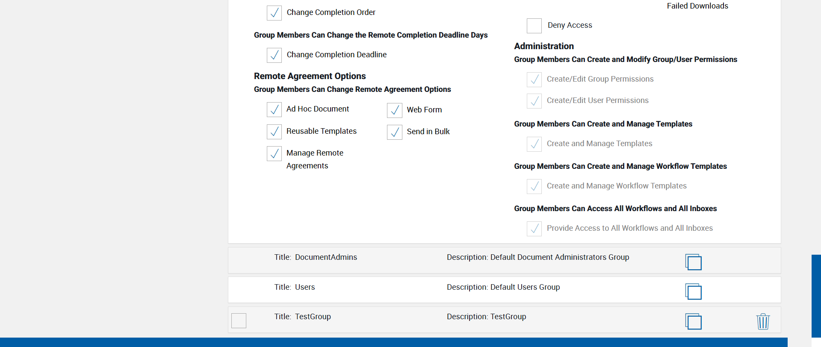Viewport: 821px width, 347px height.
Task: Click the copy icon for TestGroup
Action: (693, 321)
